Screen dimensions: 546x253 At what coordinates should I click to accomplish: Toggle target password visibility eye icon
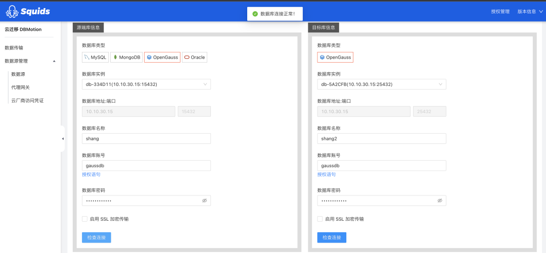coord(440,201)
